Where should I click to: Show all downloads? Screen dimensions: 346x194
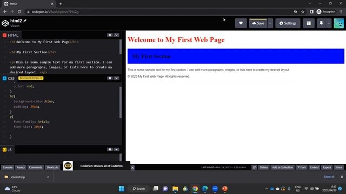pos(329,177)
